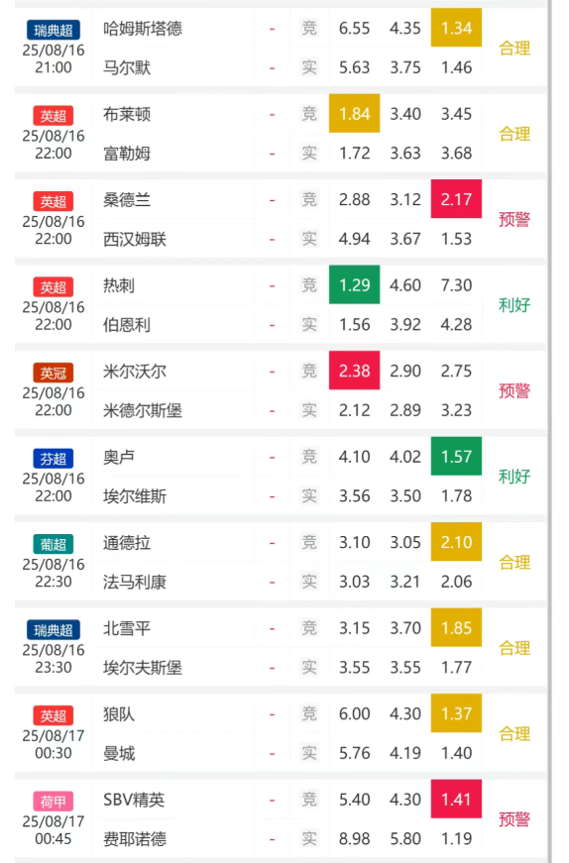Click the 荷甲 league badge for SBV精英
569x863 pixels.
[54, 802]
